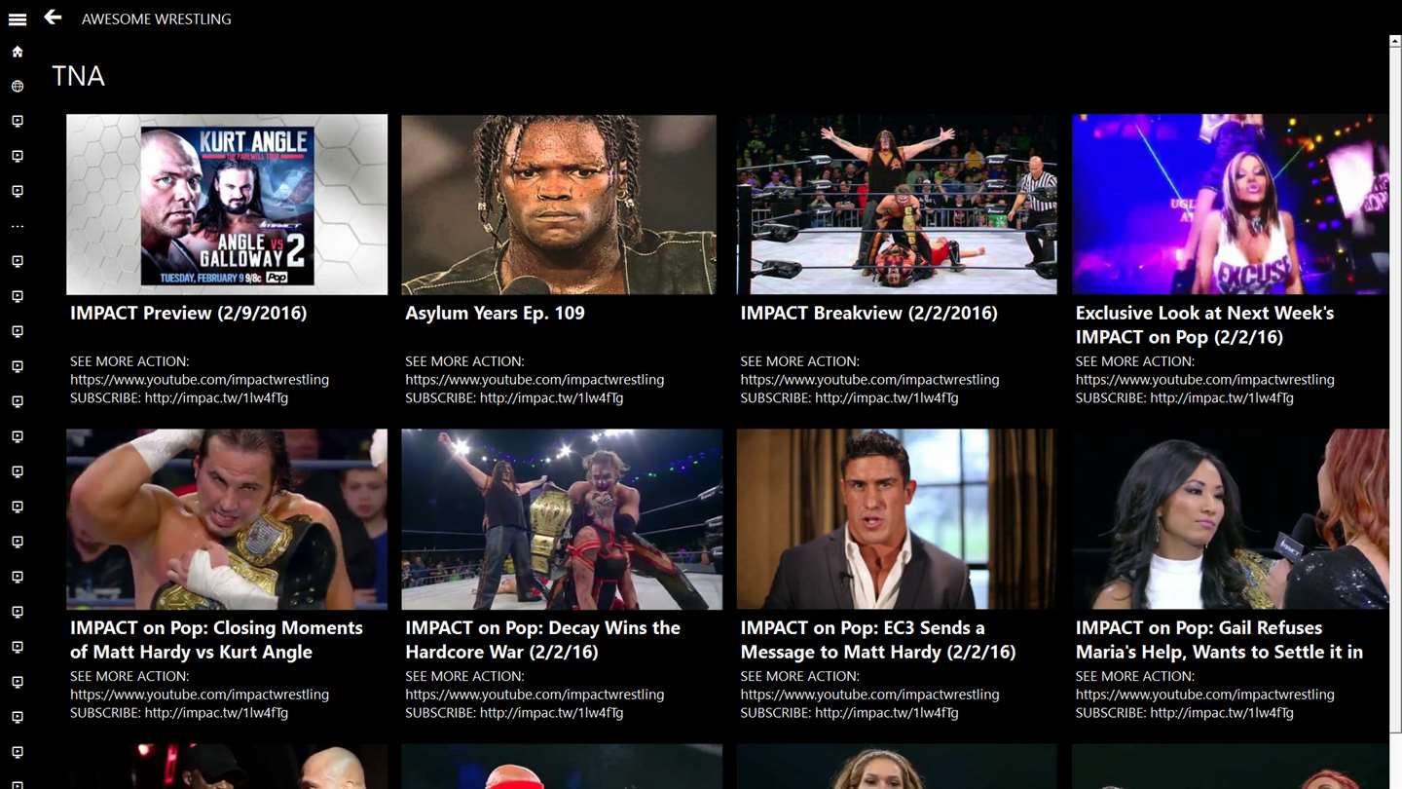Click the Asylum Years Ep. 109 title
Image resolution: width=1402 pixels, height=789 pixels.
495,313
